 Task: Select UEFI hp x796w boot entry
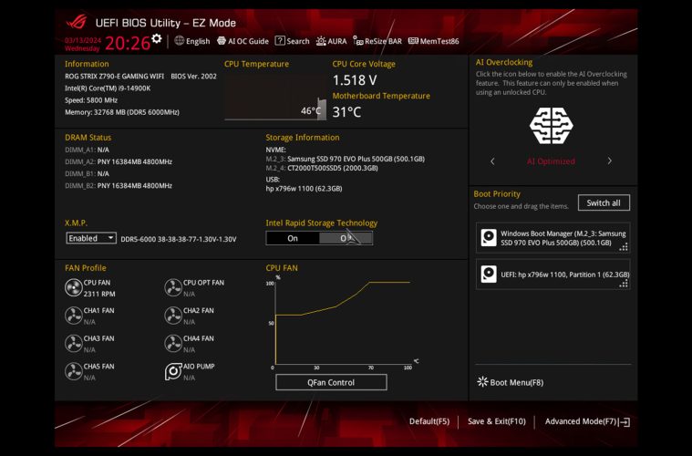[x=553, y=275]
